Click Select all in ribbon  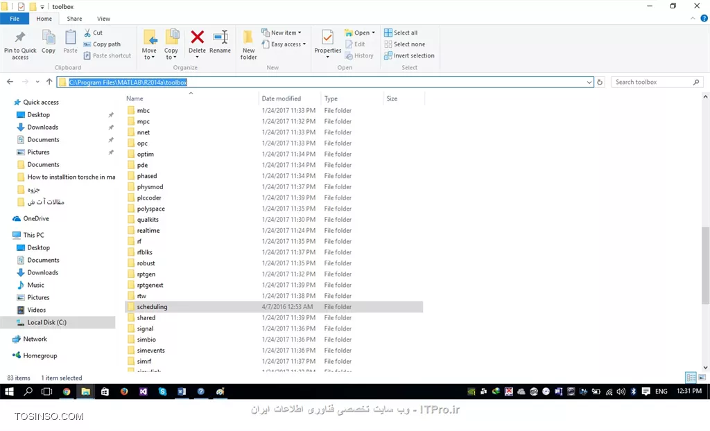click(401, 33)
